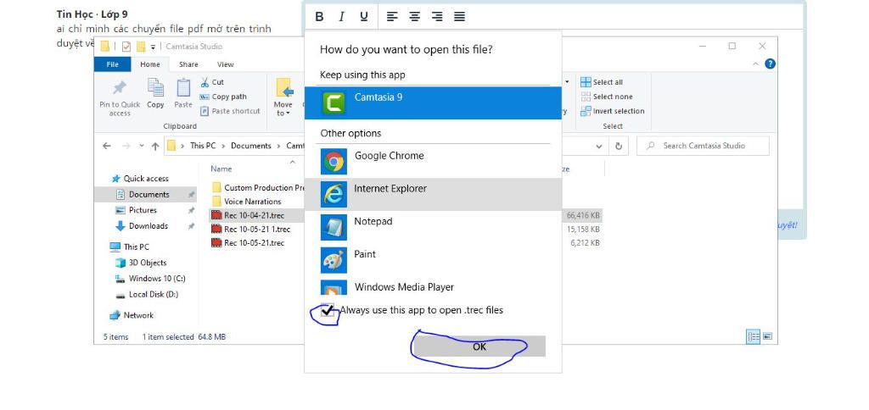Collapse the Explorer ribbon chevron
The width and height of the screenshot is (869, 410).
755,64
